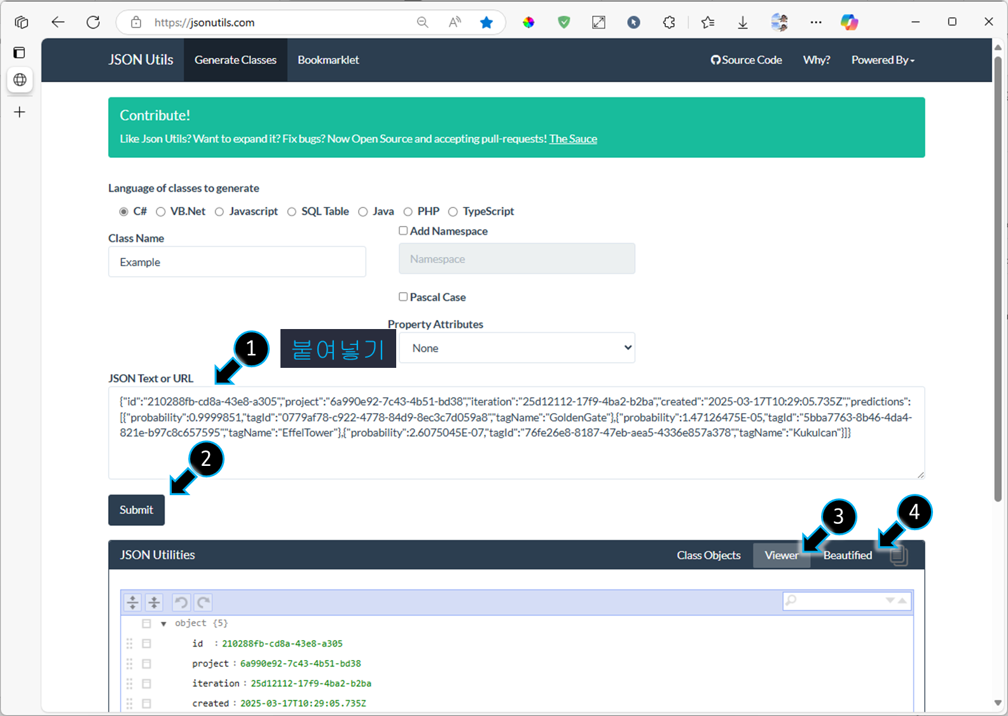Viewport: 1008px width, 716px height.
Task: Open zoom control in address bar
Action: coord(422,22)
